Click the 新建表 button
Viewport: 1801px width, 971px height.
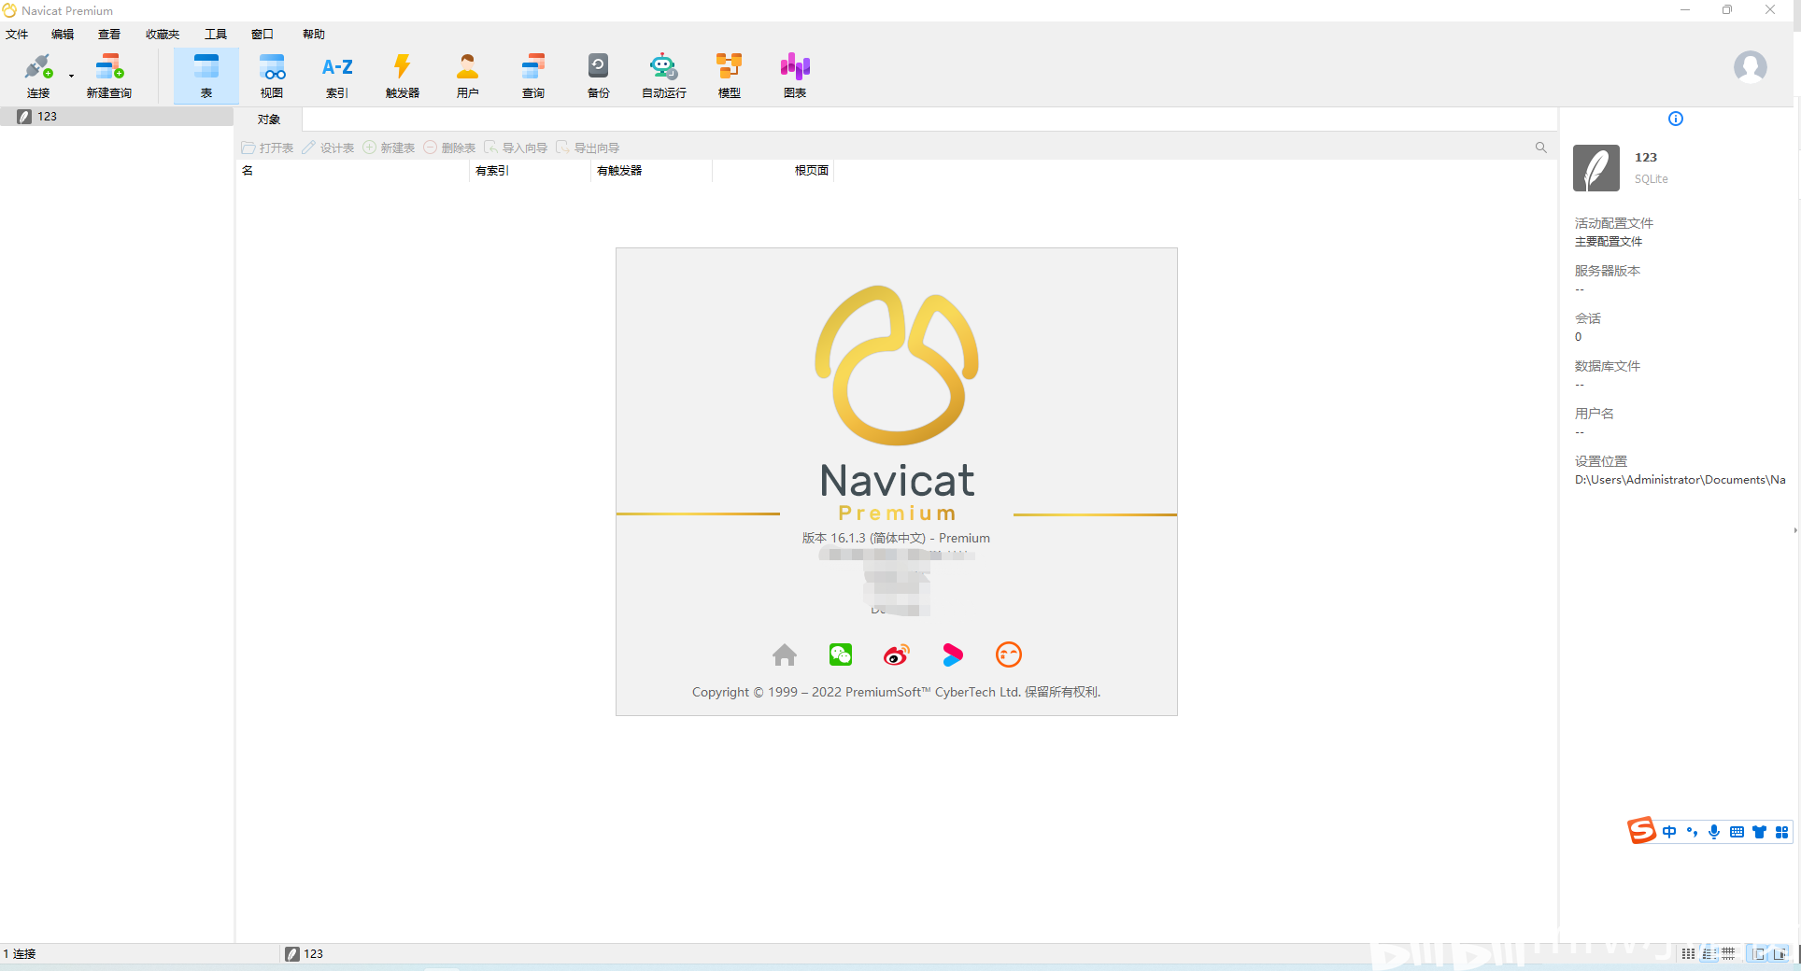click(389, 148)
